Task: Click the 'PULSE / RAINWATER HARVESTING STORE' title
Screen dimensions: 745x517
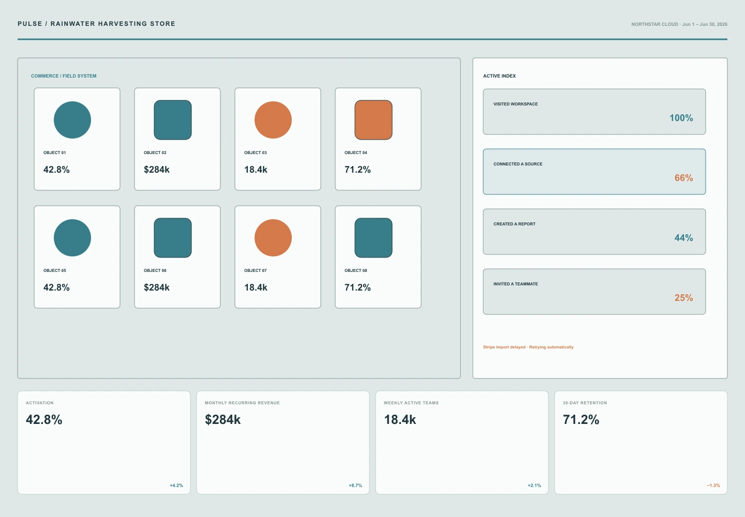Action: coord(96,24)
